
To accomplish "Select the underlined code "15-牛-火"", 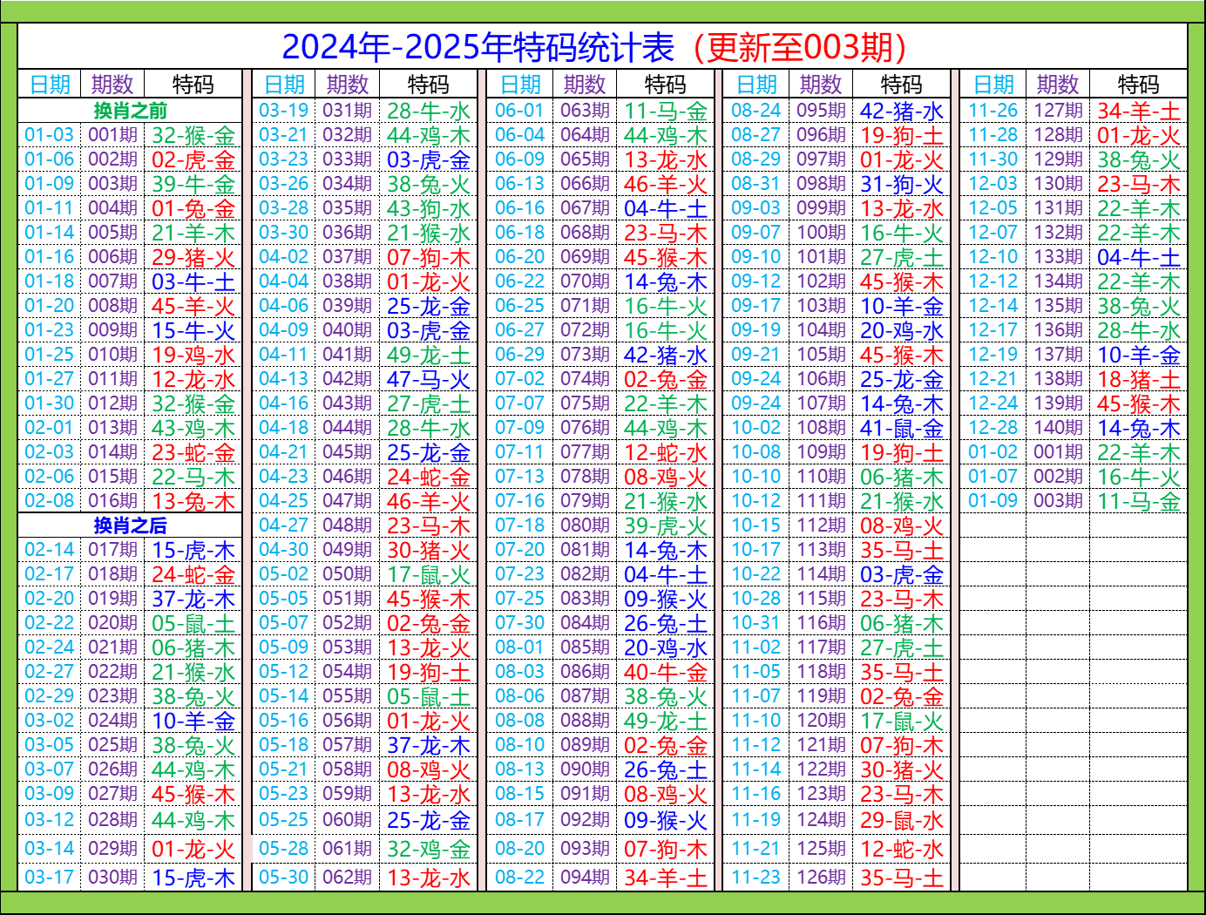I will click(x=193, y=330).
